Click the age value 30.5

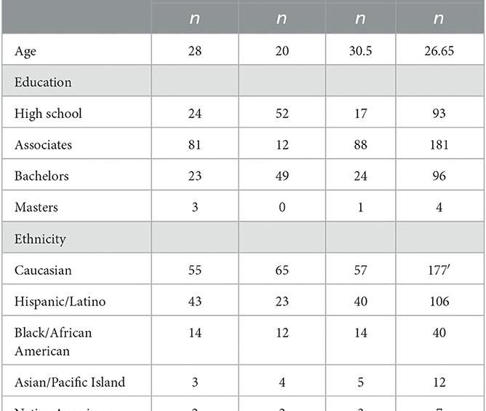[x=360, y=51]
